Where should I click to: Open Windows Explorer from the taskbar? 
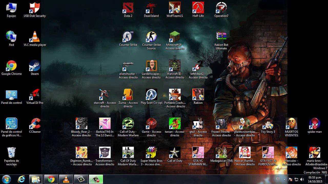pyautogui.click(x=36, y=179)
